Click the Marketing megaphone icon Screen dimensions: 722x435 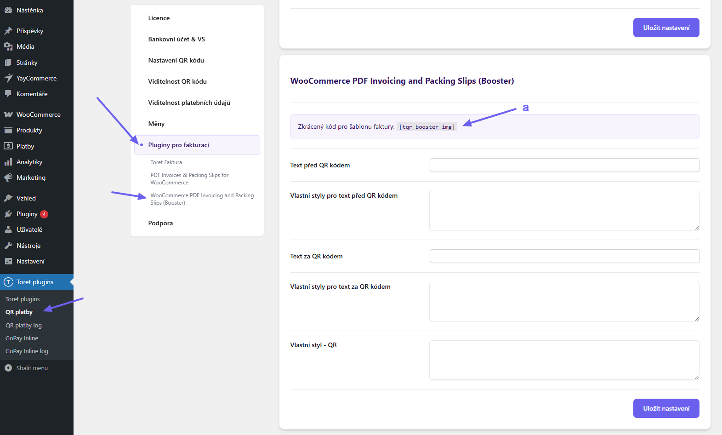coord(8,177)
